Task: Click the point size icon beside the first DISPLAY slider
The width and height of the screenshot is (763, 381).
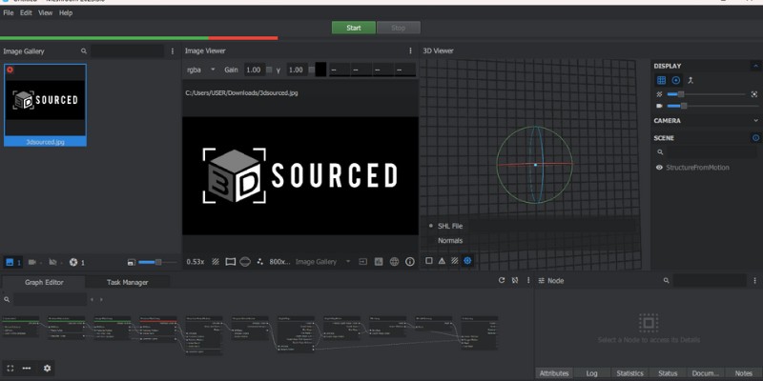Action: 659,94
